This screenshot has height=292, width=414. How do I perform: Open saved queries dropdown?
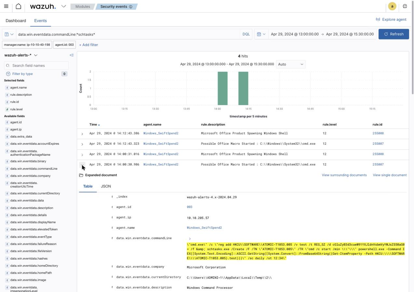(x=9, y=34)
